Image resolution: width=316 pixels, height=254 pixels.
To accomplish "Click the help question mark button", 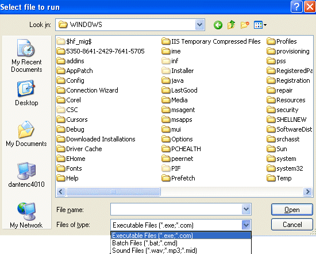I will [x=296, y=7].
